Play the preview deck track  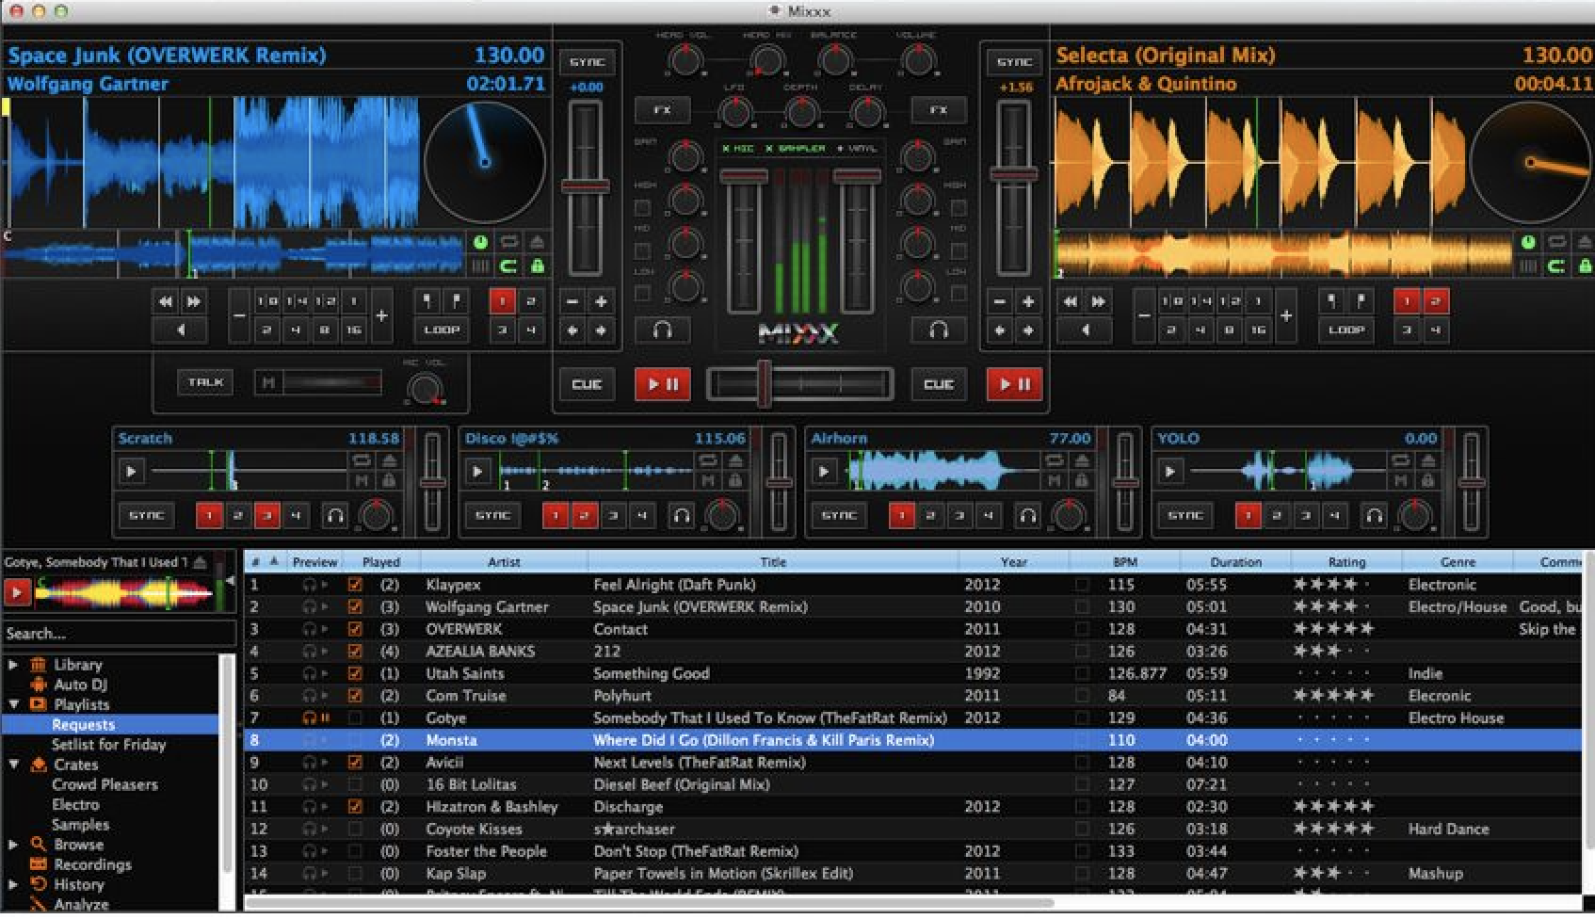click(x=17, y=592)
